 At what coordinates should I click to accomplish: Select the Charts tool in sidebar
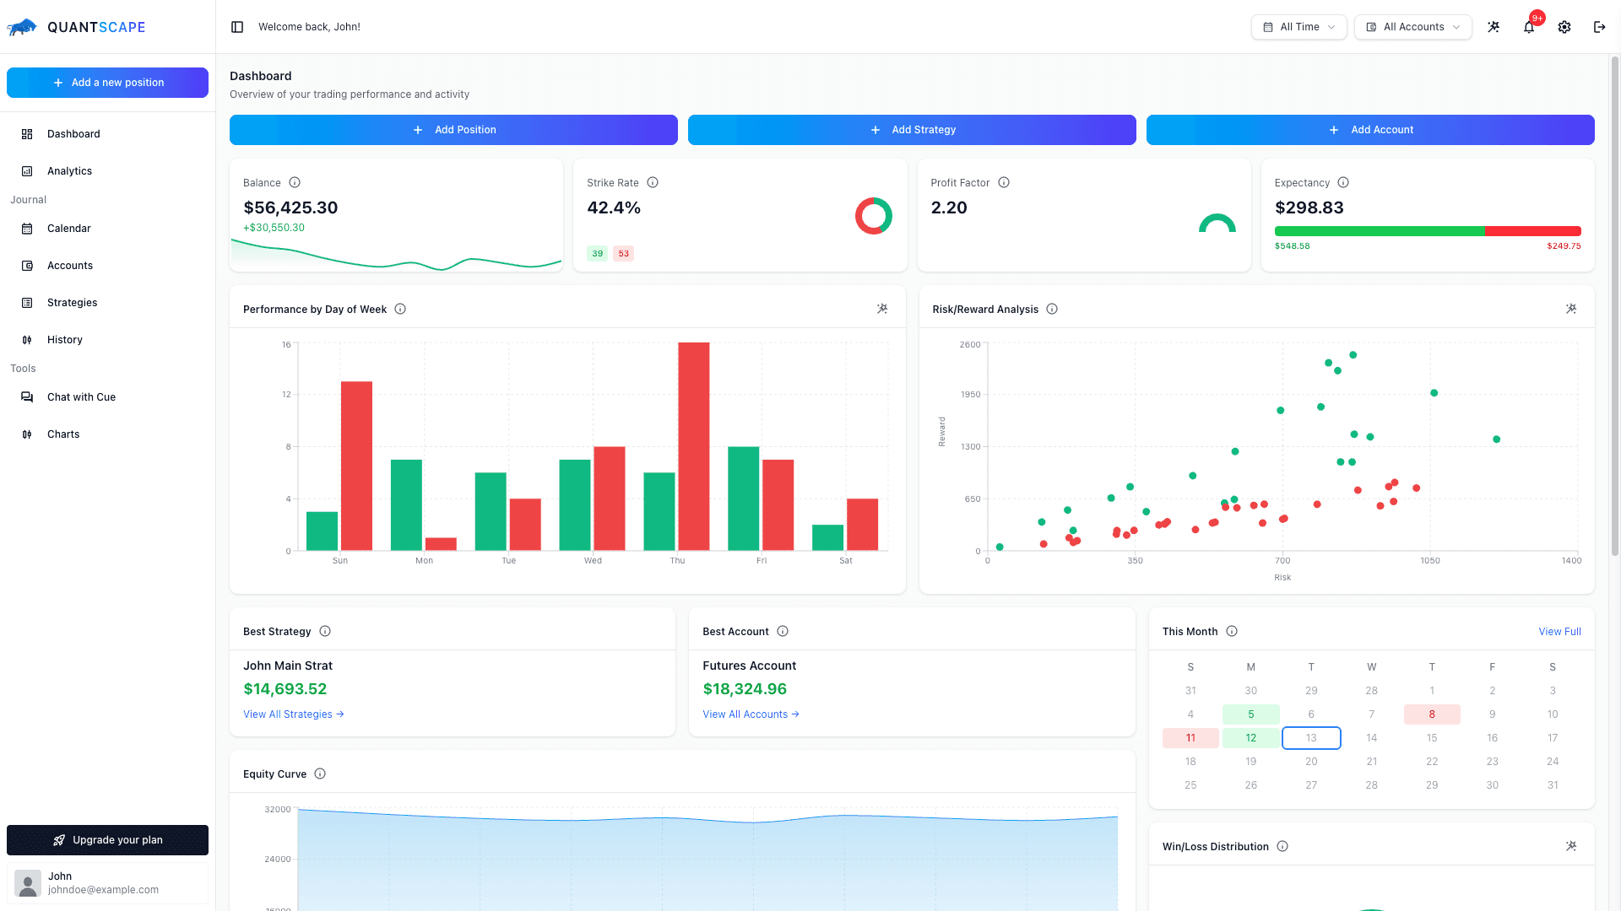point(62,434)
